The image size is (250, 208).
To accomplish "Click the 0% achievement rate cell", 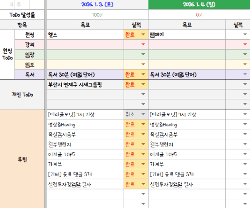I will click(x=199, y=15).
